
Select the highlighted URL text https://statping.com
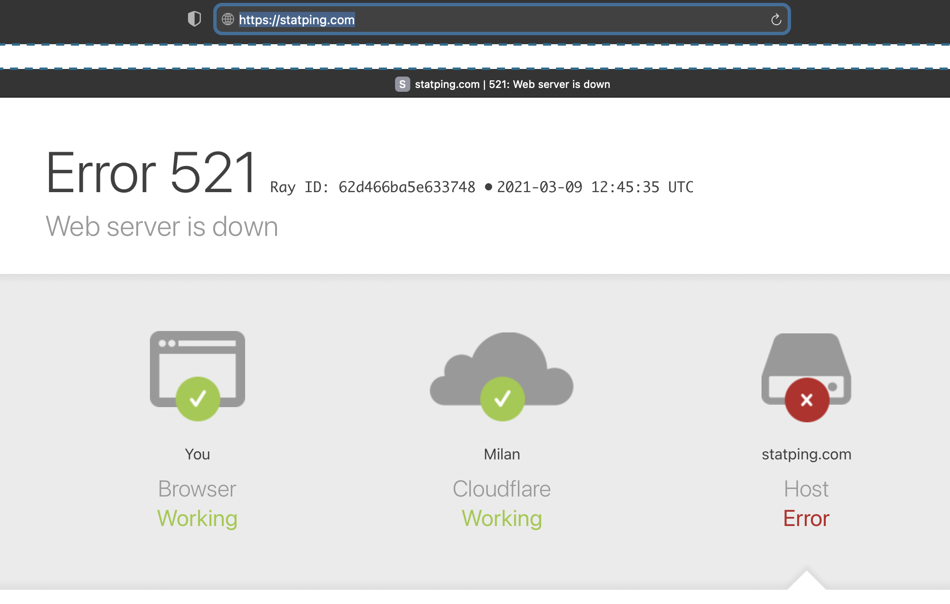297,19
